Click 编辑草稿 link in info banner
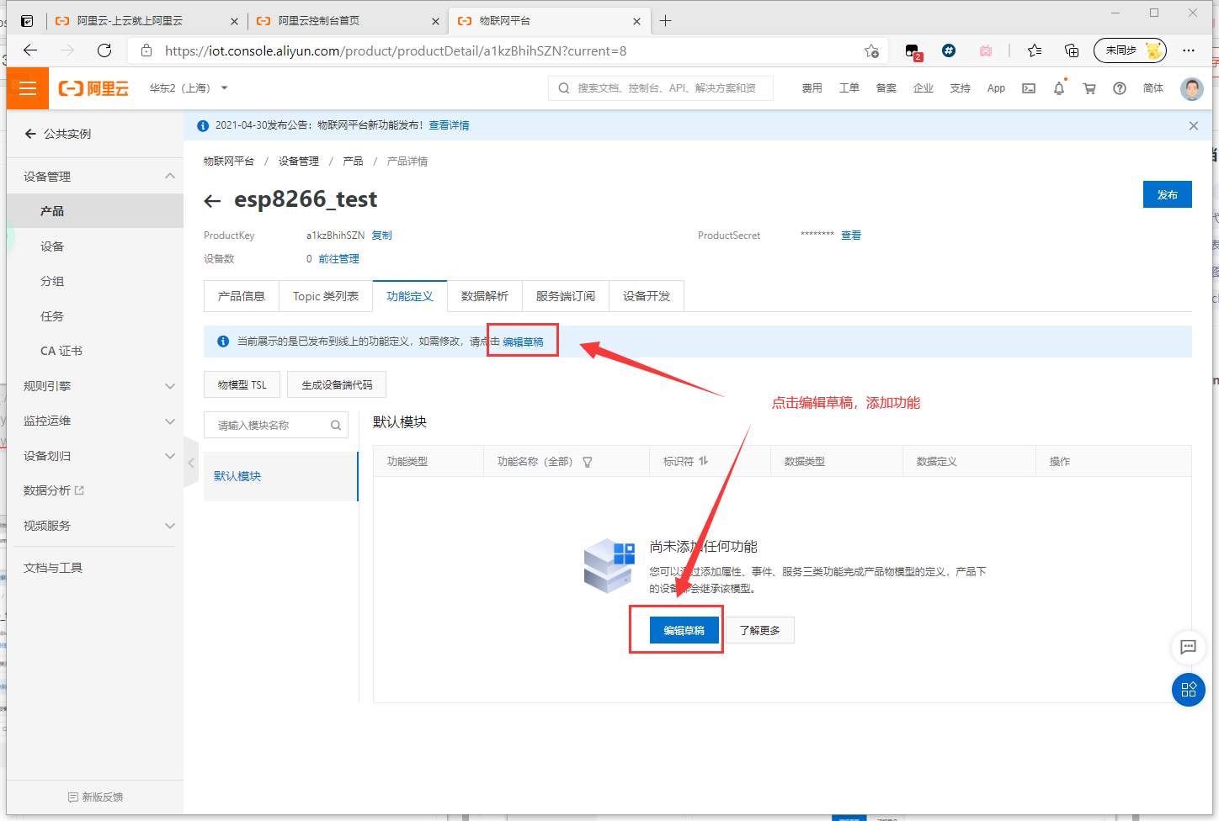The image size is (1219, 821). click(523, 342)
